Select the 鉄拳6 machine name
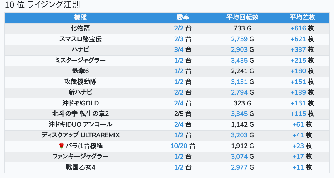This screenshot has width=334, height=178. pyautogui.click(x=80, y=71)
